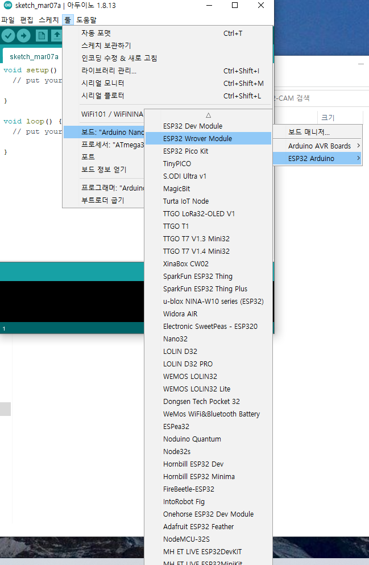Open 시리얼 플로터 entry
The image size is (369, 565).
pyautogui.click(x=168, y=96)
